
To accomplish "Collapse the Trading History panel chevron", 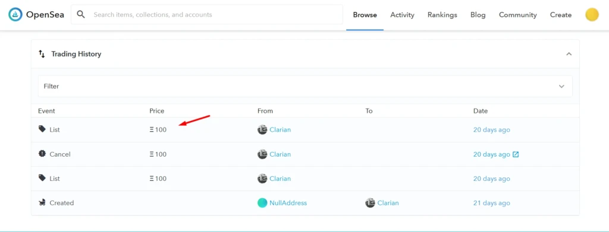I will [569, 54].
